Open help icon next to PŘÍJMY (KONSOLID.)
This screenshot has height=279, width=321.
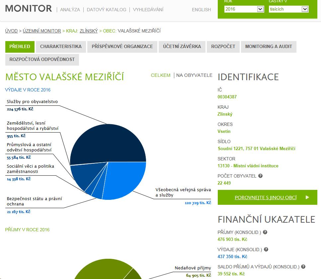pos(265,232)
